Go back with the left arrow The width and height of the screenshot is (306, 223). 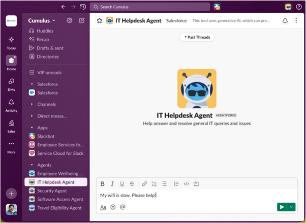point(64,7)
